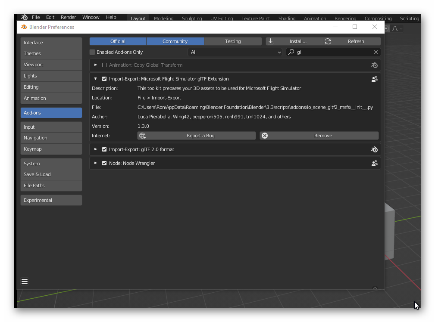Open the All category dropdown
Viewport: 435px width, 322px height.
pos(235,52)
